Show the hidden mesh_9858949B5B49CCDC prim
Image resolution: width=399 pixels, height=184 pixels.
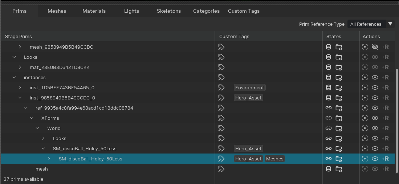tap(375, 47)
